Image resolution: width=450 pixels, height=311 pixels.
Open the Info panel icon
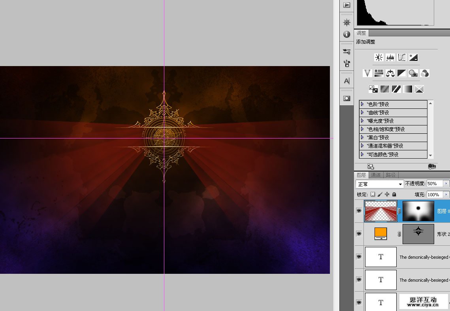click(x=346, y=34)
